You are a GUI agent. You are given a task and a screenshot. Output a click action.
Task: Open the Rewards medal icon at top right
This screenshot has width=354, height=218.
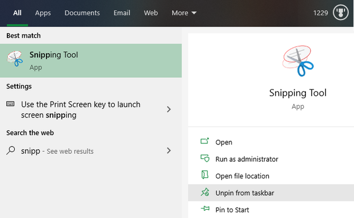click(340, 13)
